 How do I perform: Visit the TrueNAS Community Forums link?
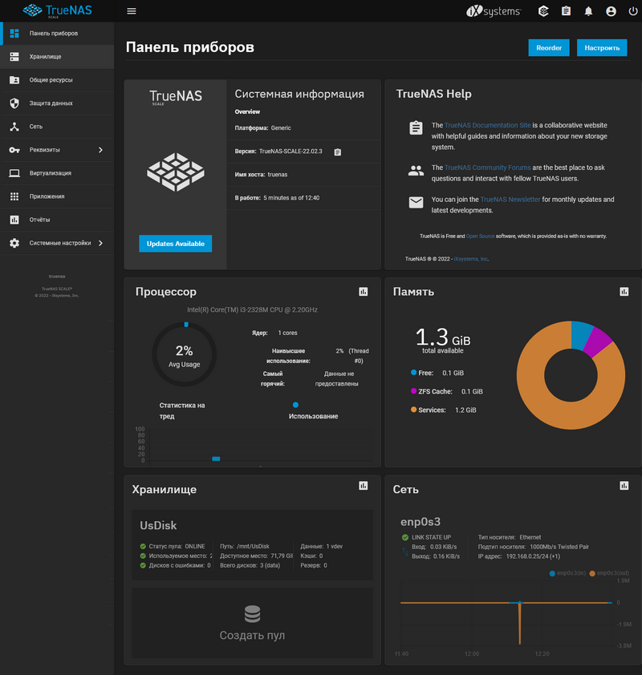487,168
